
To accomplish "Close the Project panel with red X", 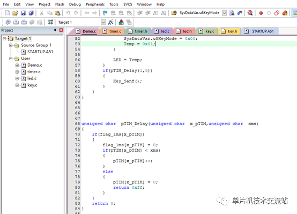I will tap(61, 30).
